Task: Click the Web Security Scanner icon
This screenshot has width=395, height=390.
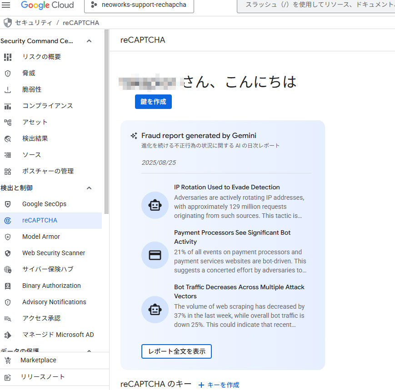Action: point(8,253)
